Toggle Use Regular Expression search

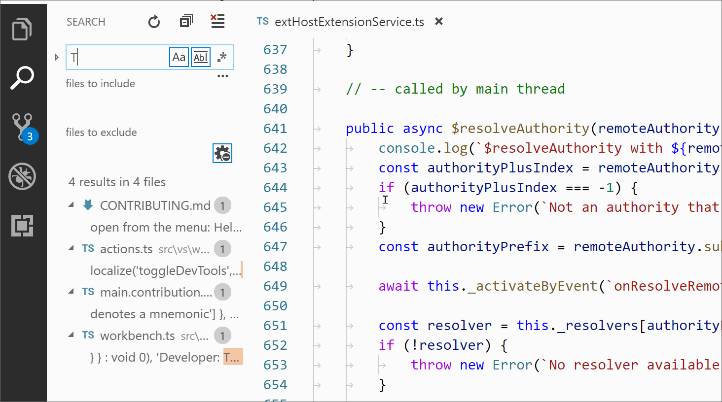[x=221, y=57]
